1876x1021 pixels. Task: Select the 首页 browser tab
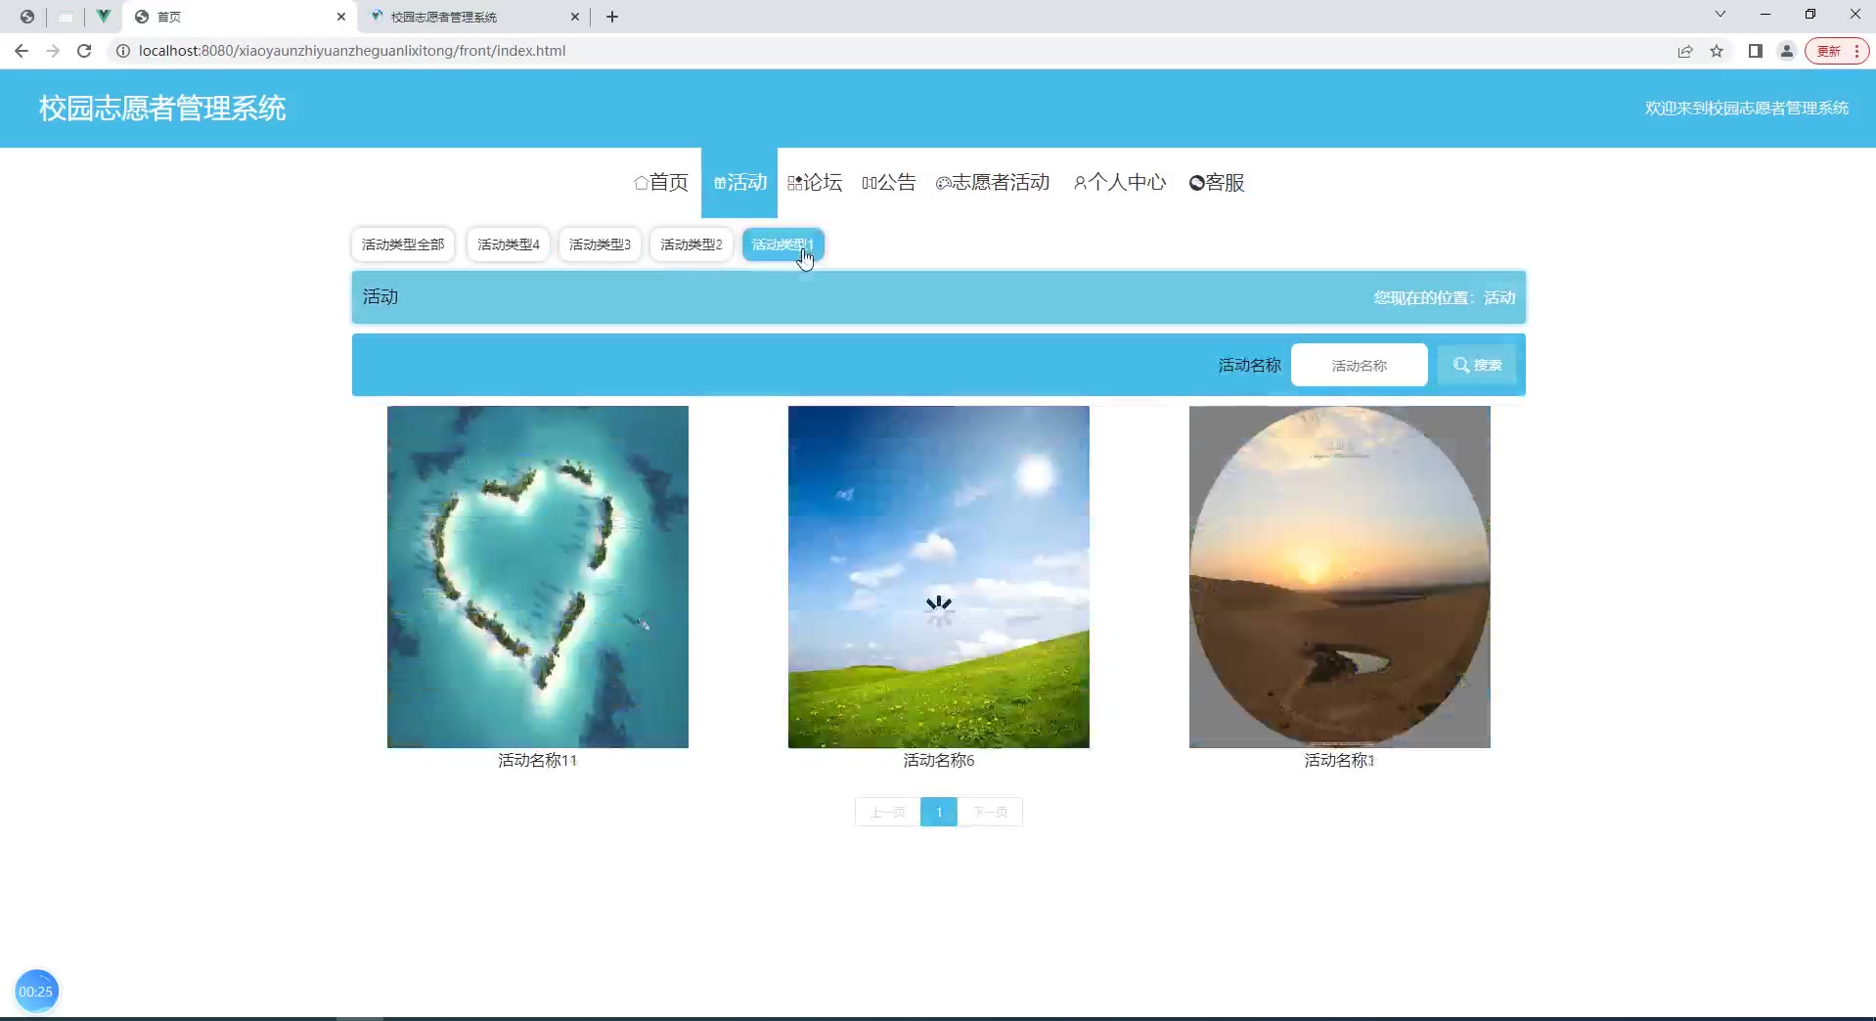pos(241,17)
